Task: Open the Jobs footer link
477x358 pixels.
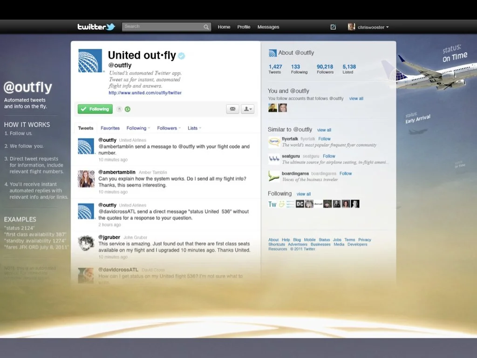Action: (x=337, y=240)
